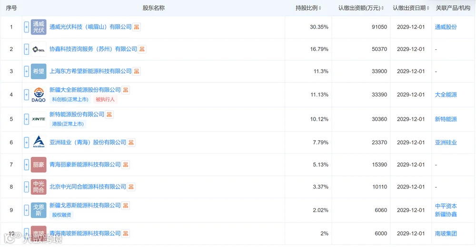This screenshot has height=247, width=476.
Task: Select the 91050 subscribed capital cell
Action: pyautogui.click(x=361, y=27)
